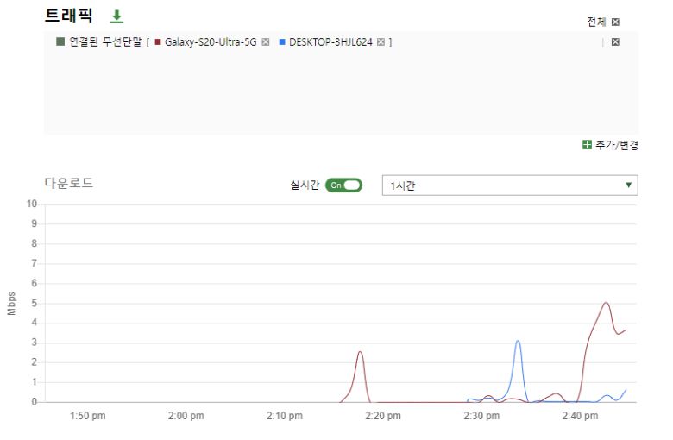This screenshot has width=673, height=440.
Task: Click the 2:40 pm axis label
Action: (x=580, y=416)
